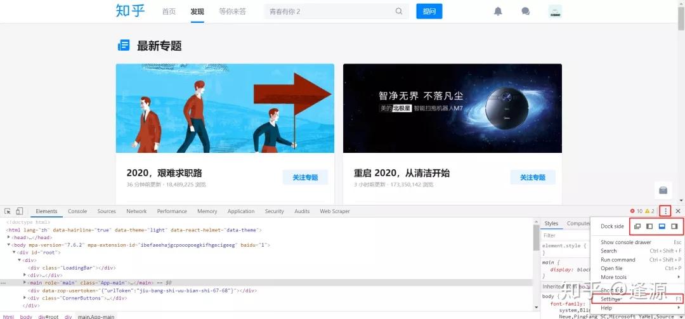Open the notifications bell icon
Screen dimensions: 685x319
(x=498, y=11)
